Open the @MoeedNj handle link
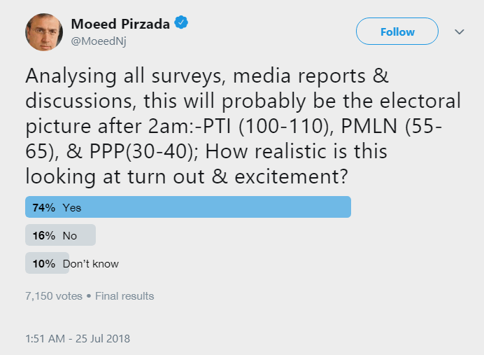Screen dimensions: 484x355 pos(99,41)
